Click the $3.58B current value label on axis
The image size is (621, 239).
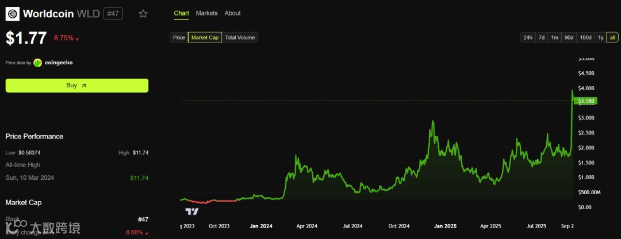tap(586, 101)
